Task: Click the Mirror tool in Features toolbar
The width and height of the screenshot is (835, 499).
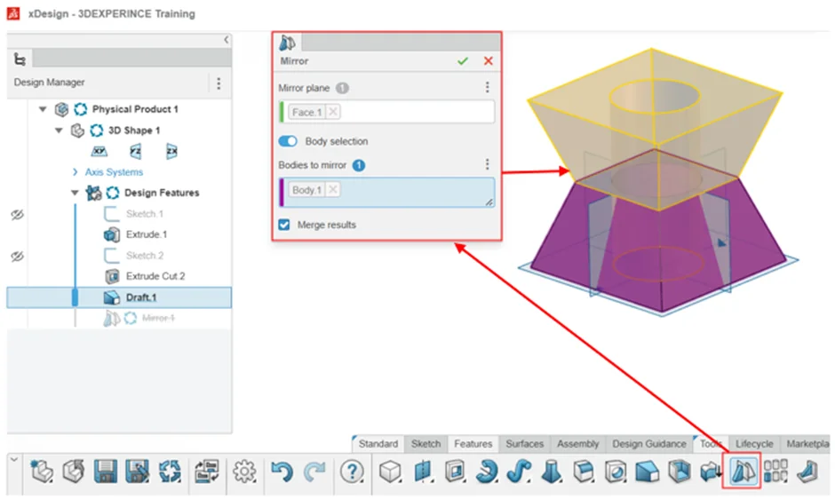Action: pyautogui.click(x=743, y=471)
